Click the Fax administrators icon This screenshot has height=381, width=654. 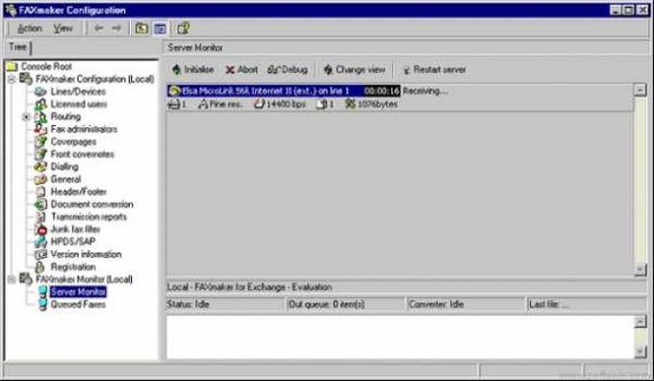pos(40,129)
